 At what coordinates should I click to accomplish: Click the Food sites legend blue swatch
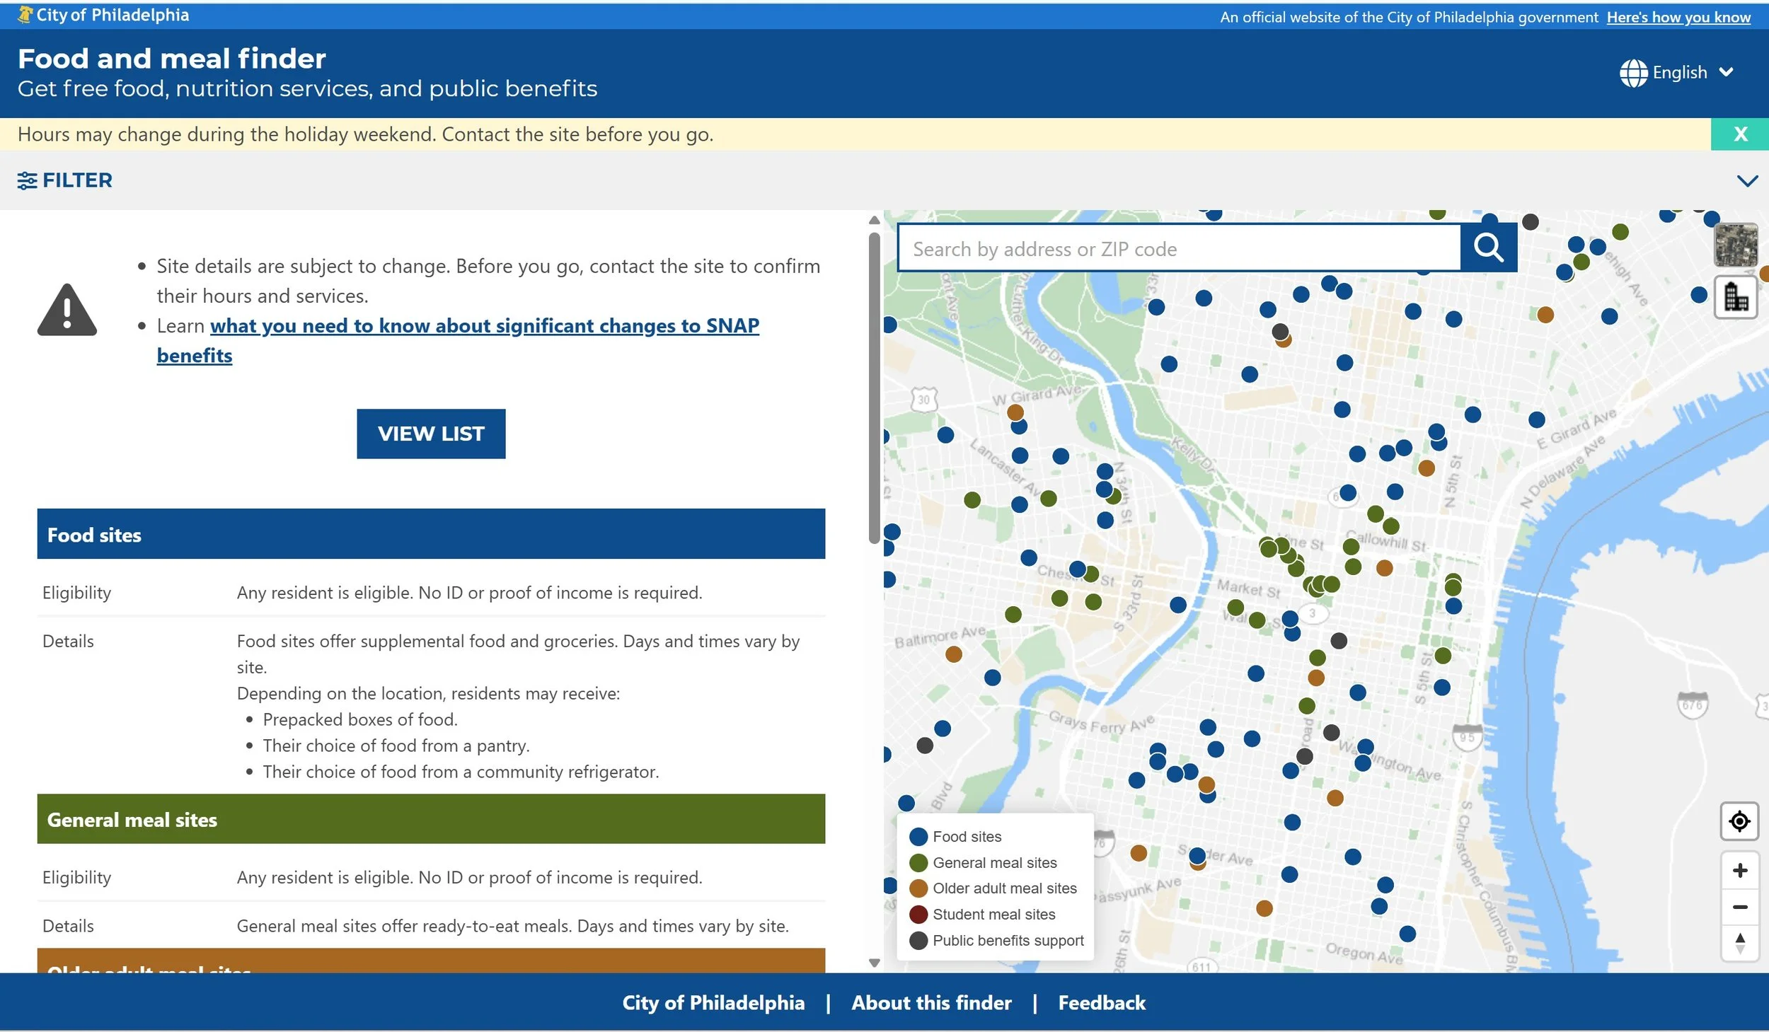(918, 837)
